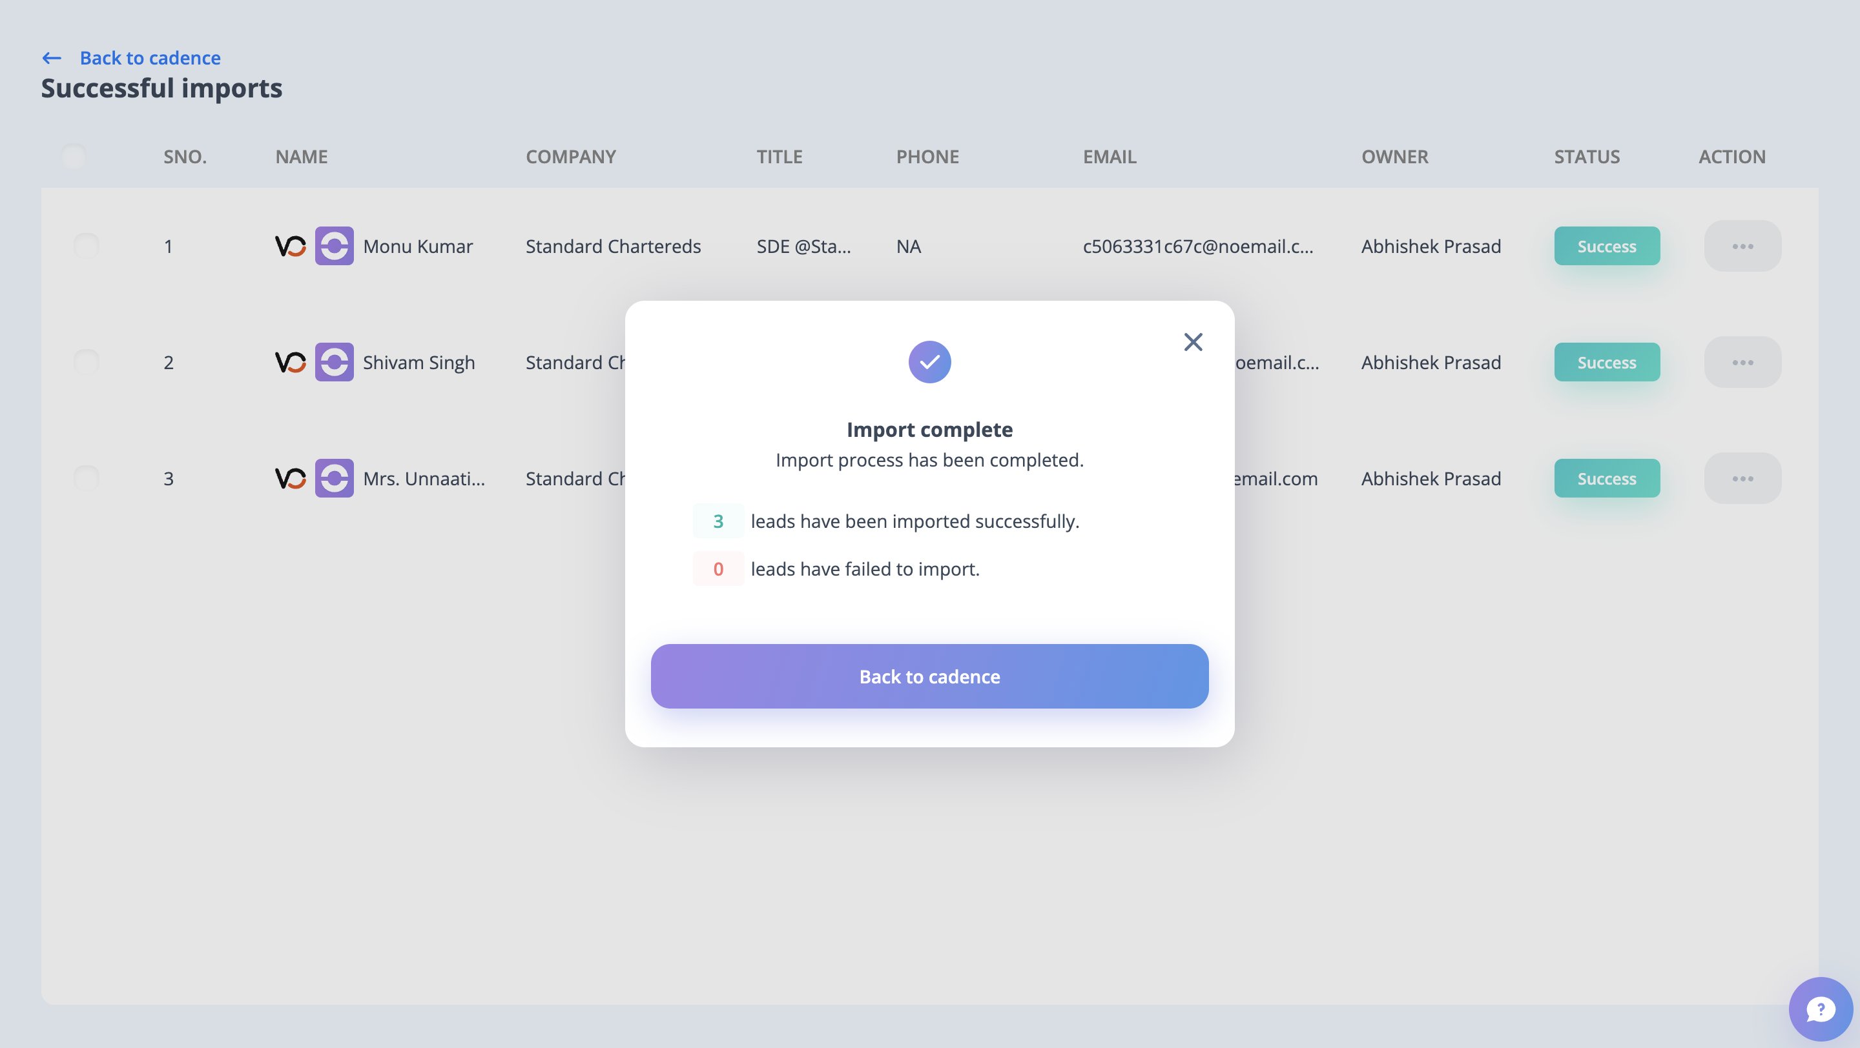1860x1048 pixels.
Task: Click the checkmark icon in the import dialog
Action: [x=929, y=362]
